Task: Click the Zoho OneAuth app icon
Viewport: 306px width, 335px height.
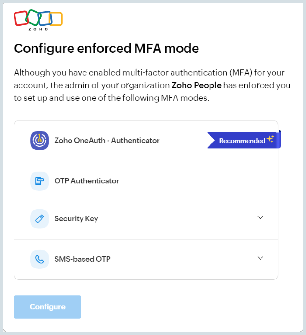Action: [x=39, y=141]
